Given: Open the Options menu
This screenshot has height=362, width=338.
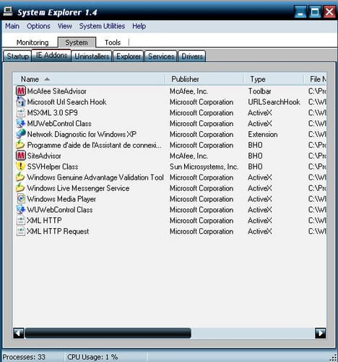Looking at the screenshot, I should pyautogui.click(x=38, y=26).
